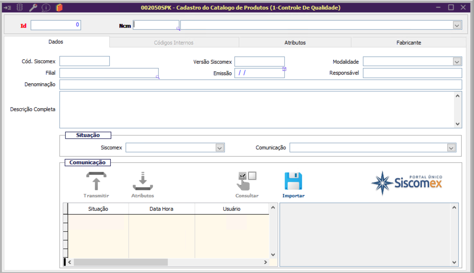
Task: Click the Atributos download icon
Action: pyautogui.click(x=143, y=181)
